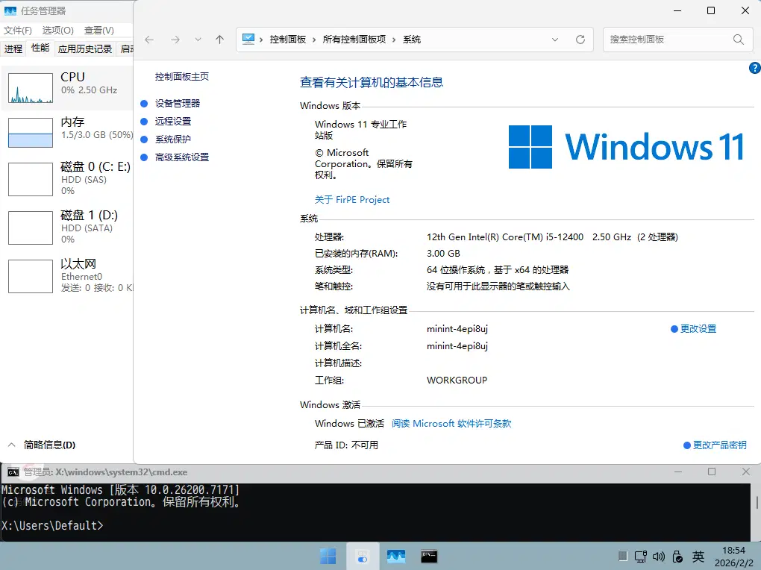Select the 以太网 Ethernet0 item in Task Manager
The width and height of the screenshot is (761, 570).
[67, 276]
